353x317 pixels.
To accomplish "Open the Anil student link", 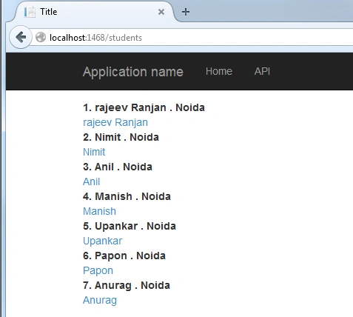I will pyautogui.click(x=91, y=181).
